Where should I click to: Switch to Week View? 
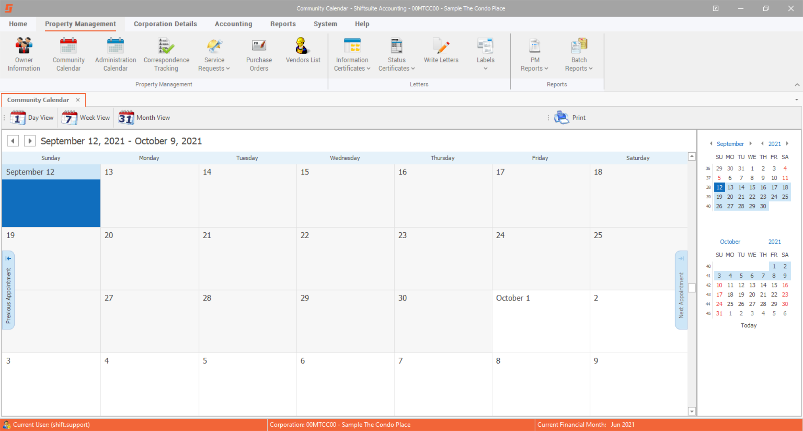click(x=86, y=118)
